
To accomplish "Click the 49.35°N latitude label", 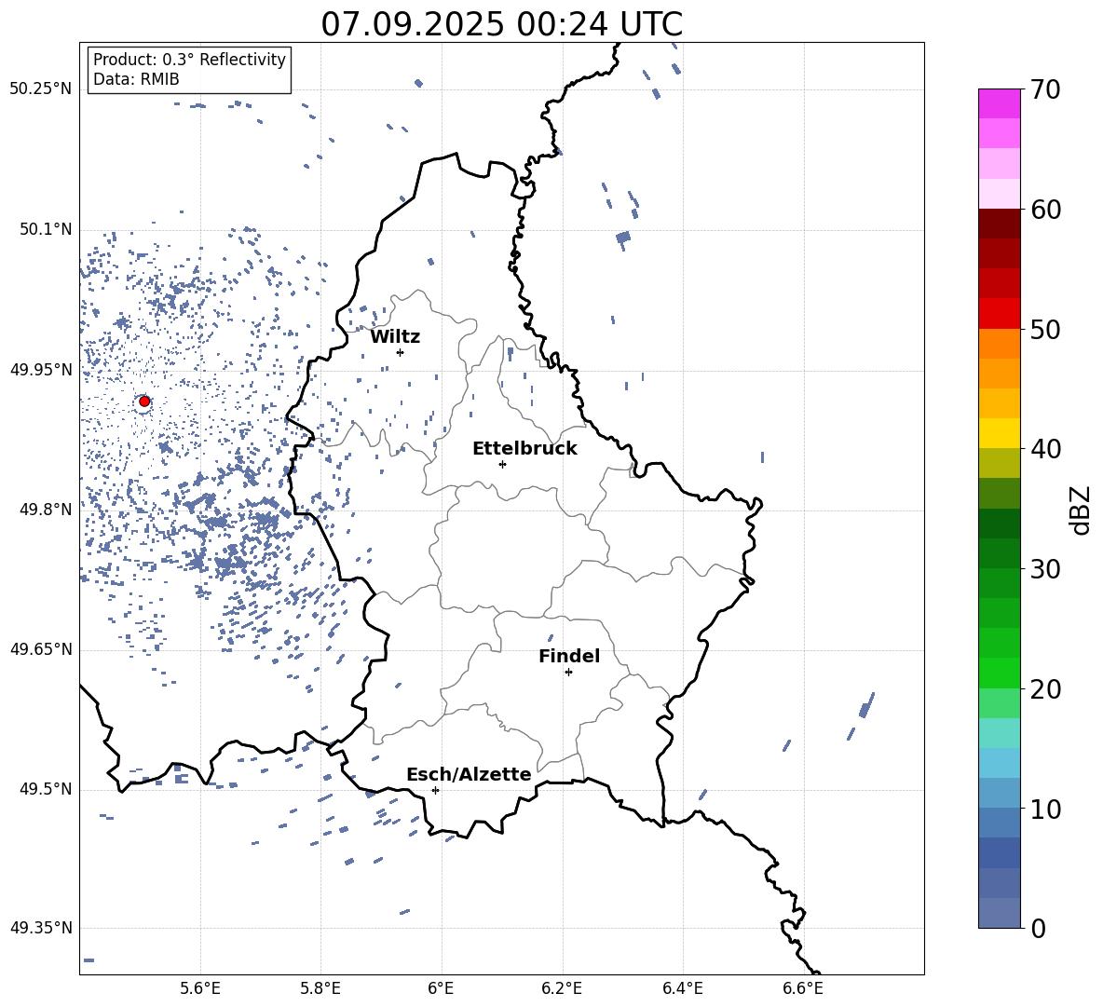I will 41,928.
